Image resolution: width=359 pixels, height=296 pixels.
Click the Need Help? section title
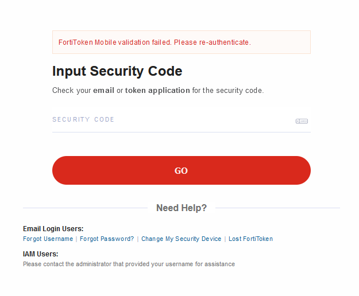182,208
